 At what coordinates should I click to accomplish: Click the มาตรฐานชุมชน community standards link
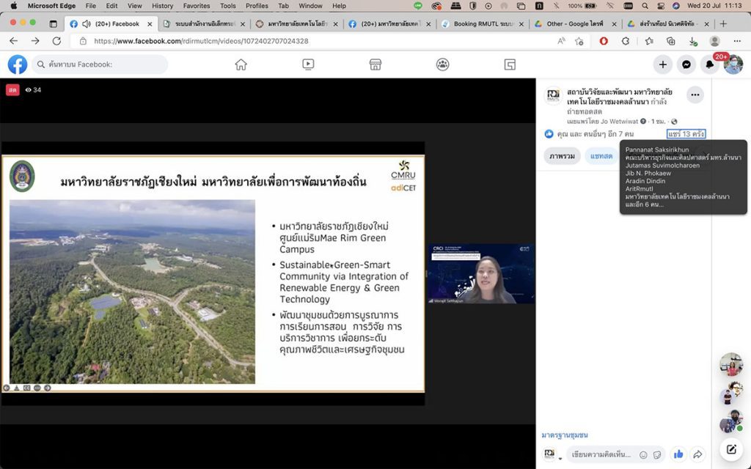[565, 435]
